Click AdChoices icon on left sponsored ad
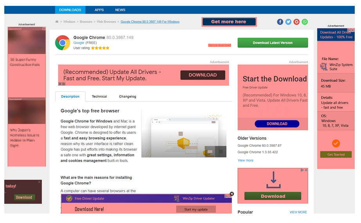 (x=44, y=29)
